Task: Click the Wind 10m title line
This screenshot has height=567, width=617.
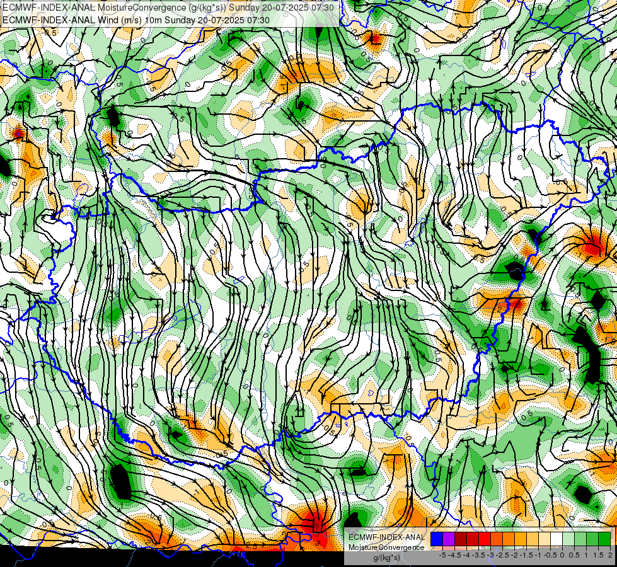Action: (x=136, y=20)
